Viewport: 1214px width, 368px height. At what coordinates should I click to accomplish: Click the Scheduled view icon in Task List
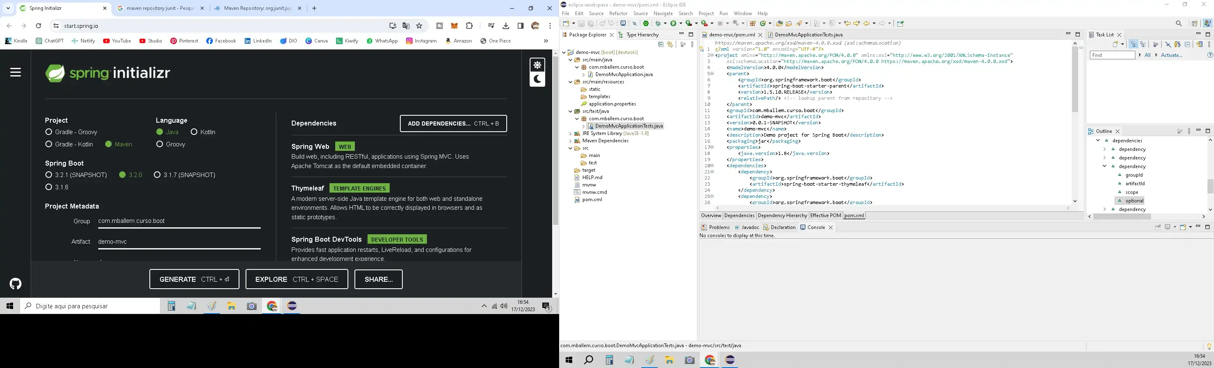click(1143, 44)
